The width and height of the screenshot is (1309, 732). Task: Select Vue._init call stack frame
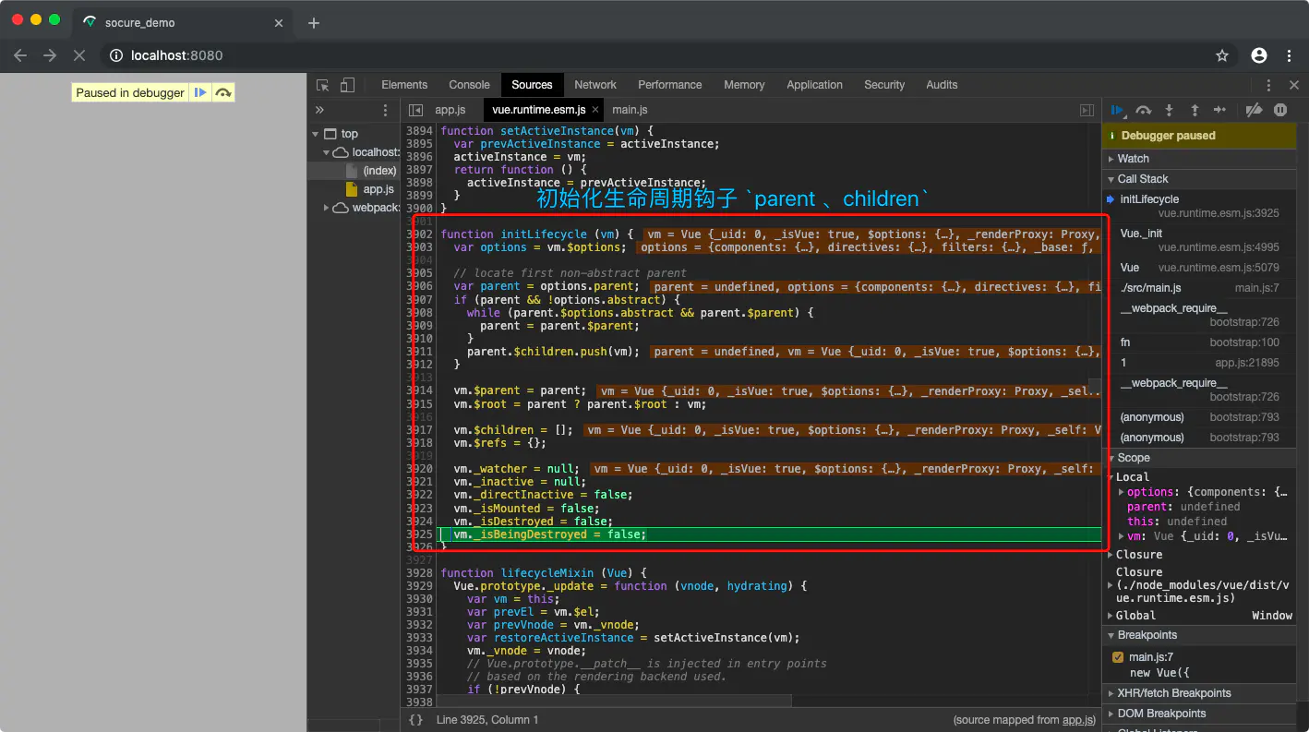(x=1141, y=234)
